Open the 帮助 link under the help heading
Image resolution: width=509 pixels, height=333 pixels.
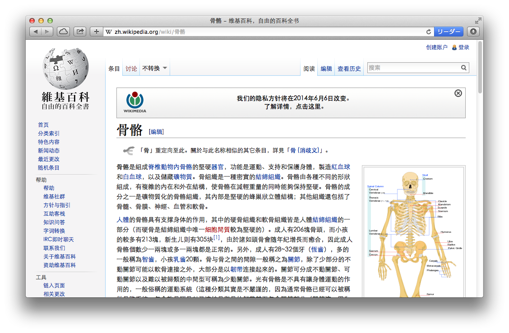point(49,188)
